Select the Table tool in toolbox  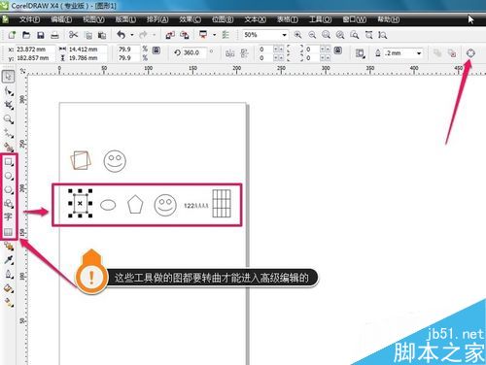8,232
